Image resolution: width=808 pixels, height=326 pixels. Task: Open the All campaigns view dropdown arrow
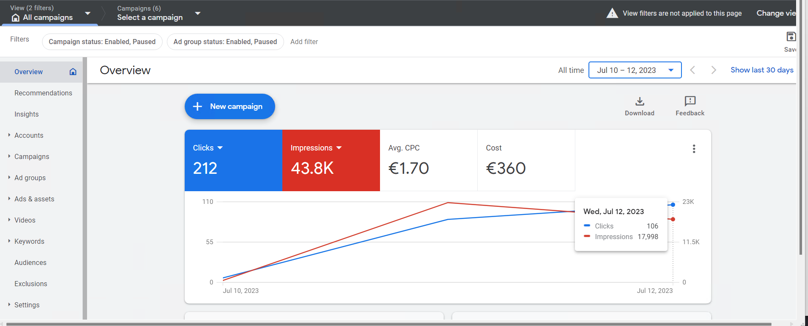[x=88, y=13]
